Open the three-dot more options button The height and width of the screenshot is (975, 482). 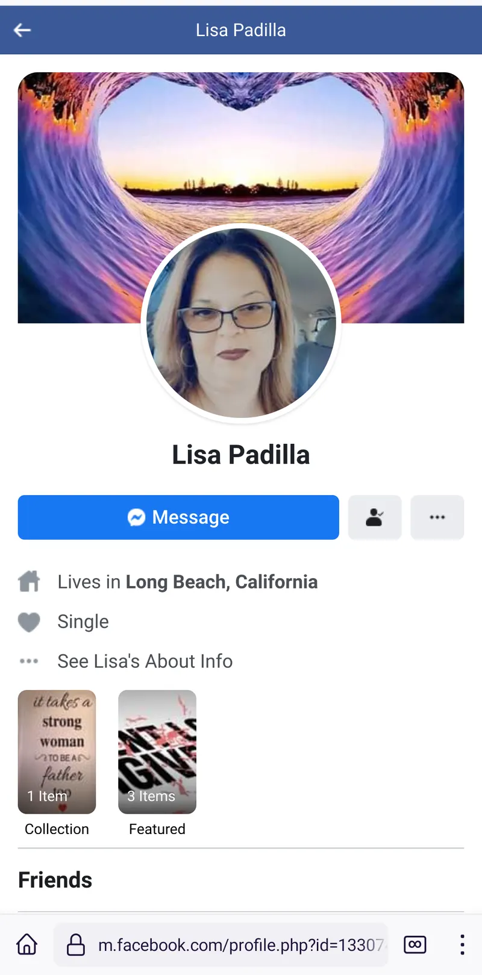pos(437,517)
